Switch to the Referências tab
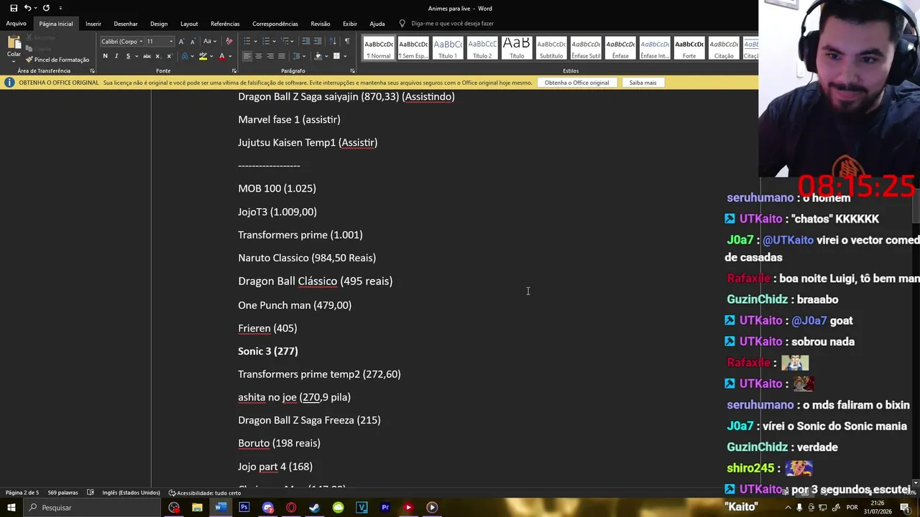Viewport: 920px width, 517px height. [225, 24]
